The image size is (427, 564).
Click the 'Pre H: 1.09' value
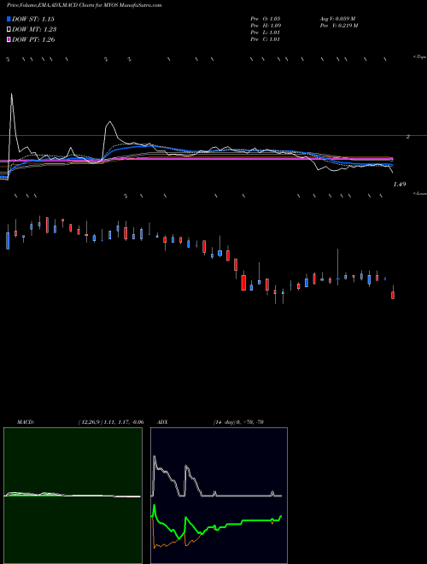coord(266,26)
